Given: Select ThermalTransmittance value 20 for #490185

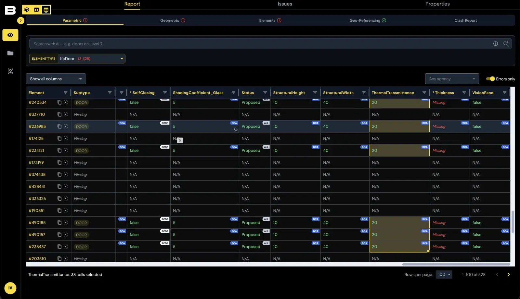Looking at the screenshot, I should [399, 222].
